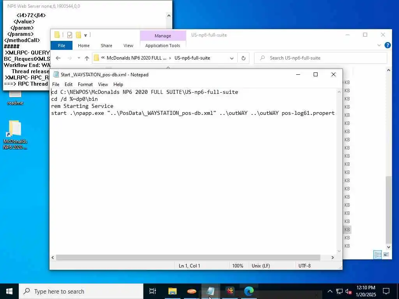Open File Explorer from taskbar
Viewport: 399px width, 299px height.
[172, 291]
